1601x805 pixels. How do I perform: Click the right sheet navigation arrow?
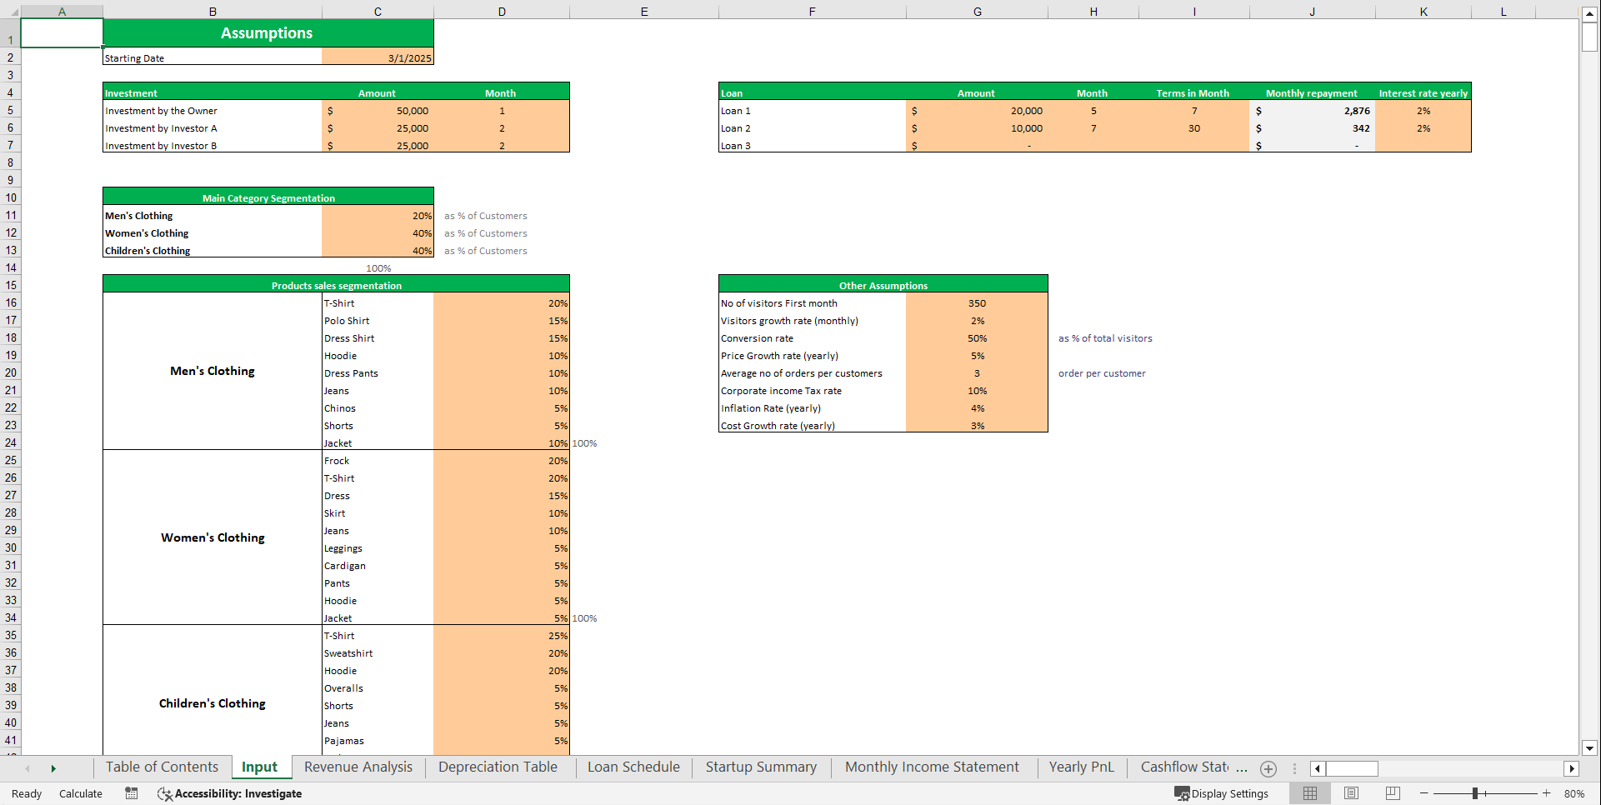(53, 767)
